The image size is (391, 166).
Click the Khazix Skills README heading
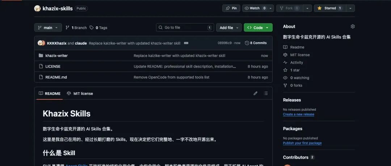(x=67, y=114)
